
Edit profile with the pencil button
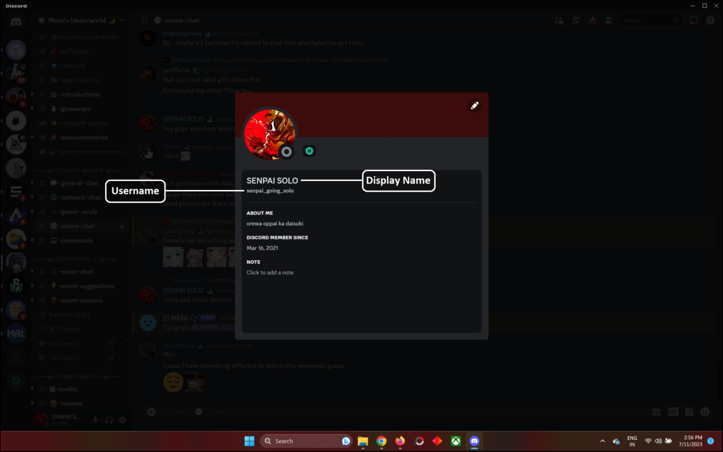(474, 105)
